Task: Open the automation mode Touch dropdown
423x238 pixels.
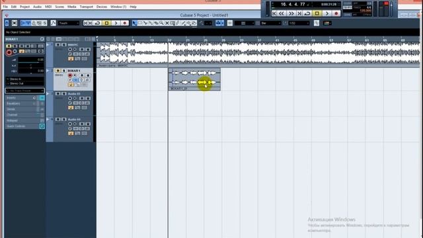Action: (69, 23)
